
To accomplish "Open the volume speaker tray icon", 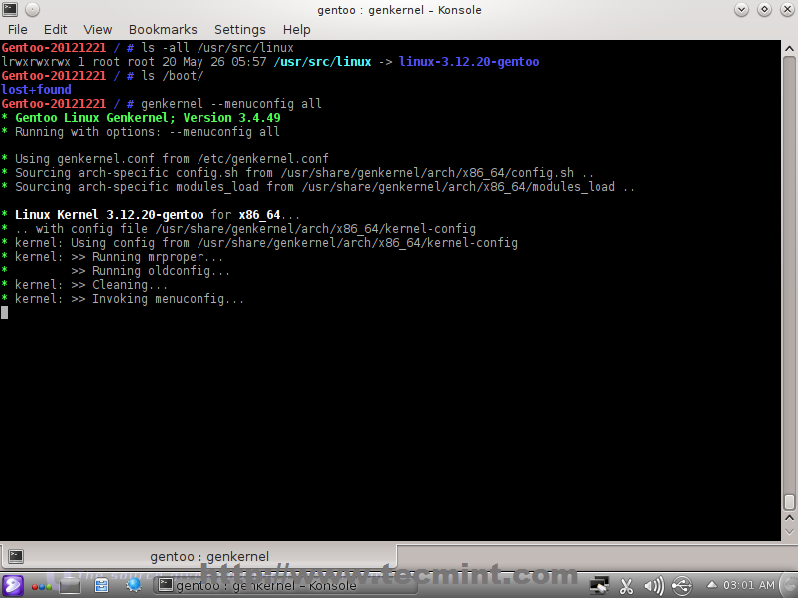I will pyautogui.click(x=654, y=586).
